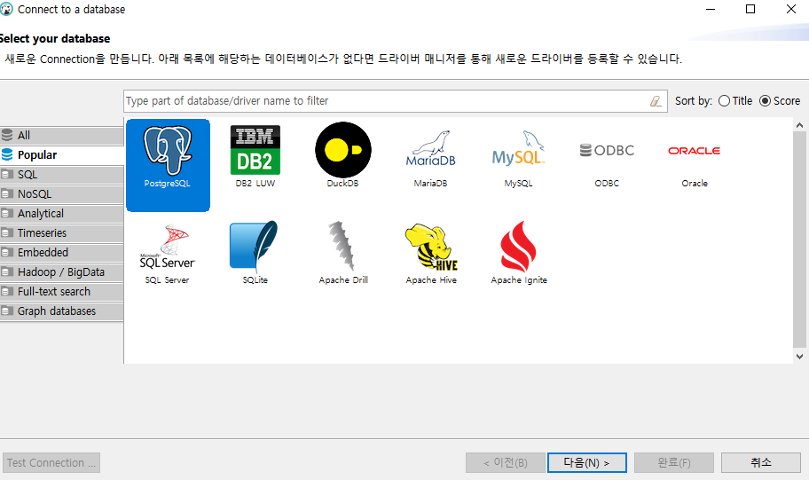Click the 다음(N) > next button
The width and height of the screenshot is (809, 480).
click(x=587, y=463)
